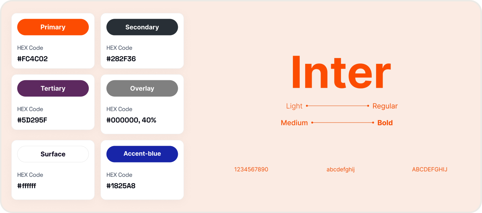Click the #000000, 40% overlay value
482x213 pixels.
click(131, 120)
